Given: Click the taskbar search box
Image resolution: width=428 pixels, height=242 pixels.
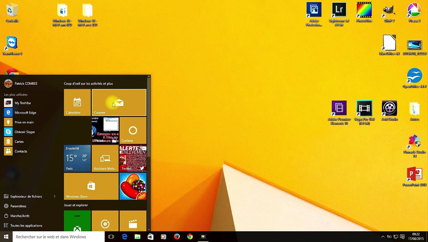Looking at the screenshot, I should (59, 237).
